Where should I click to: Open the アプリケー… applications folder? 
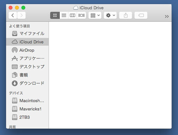[27, 58]
